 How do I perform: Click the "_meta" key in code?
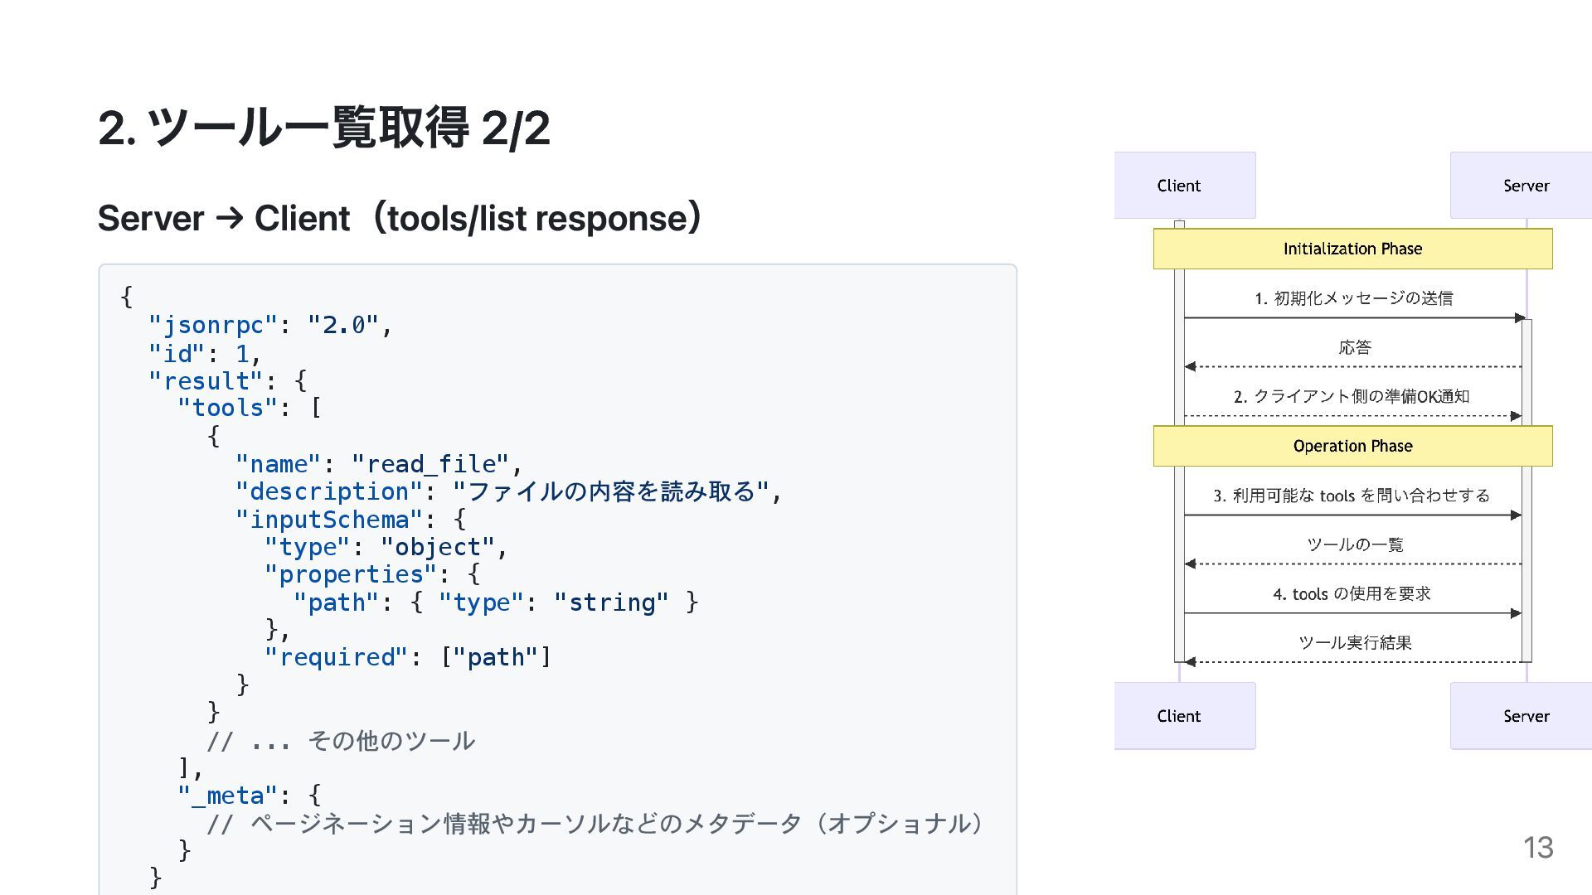[227, 796]
